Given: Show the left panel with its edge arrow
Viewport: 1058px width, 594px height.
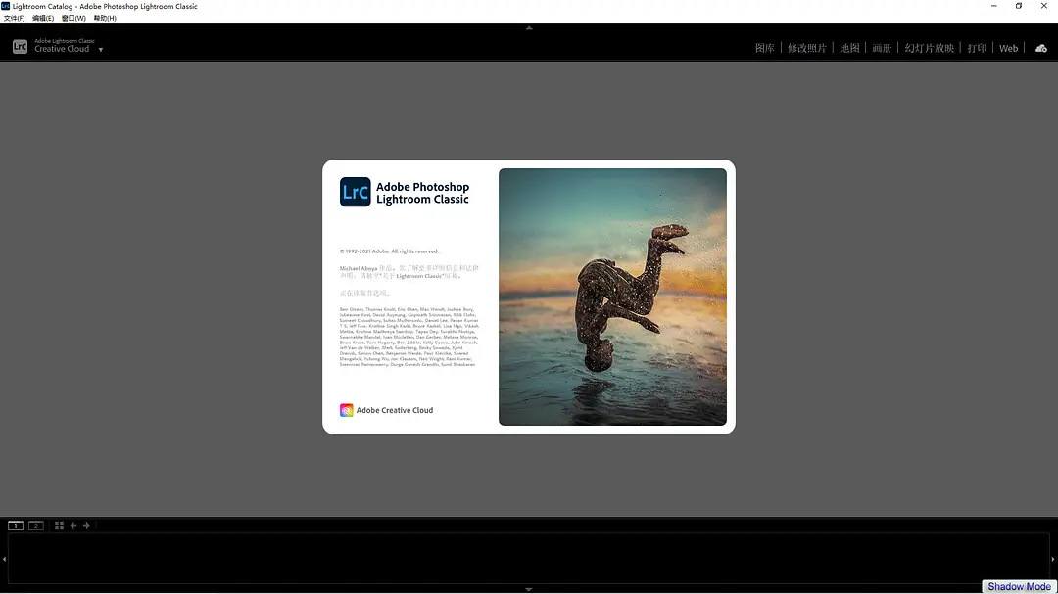Looking at the screenshot, I should pyautogui.click(x=3, y=558).
